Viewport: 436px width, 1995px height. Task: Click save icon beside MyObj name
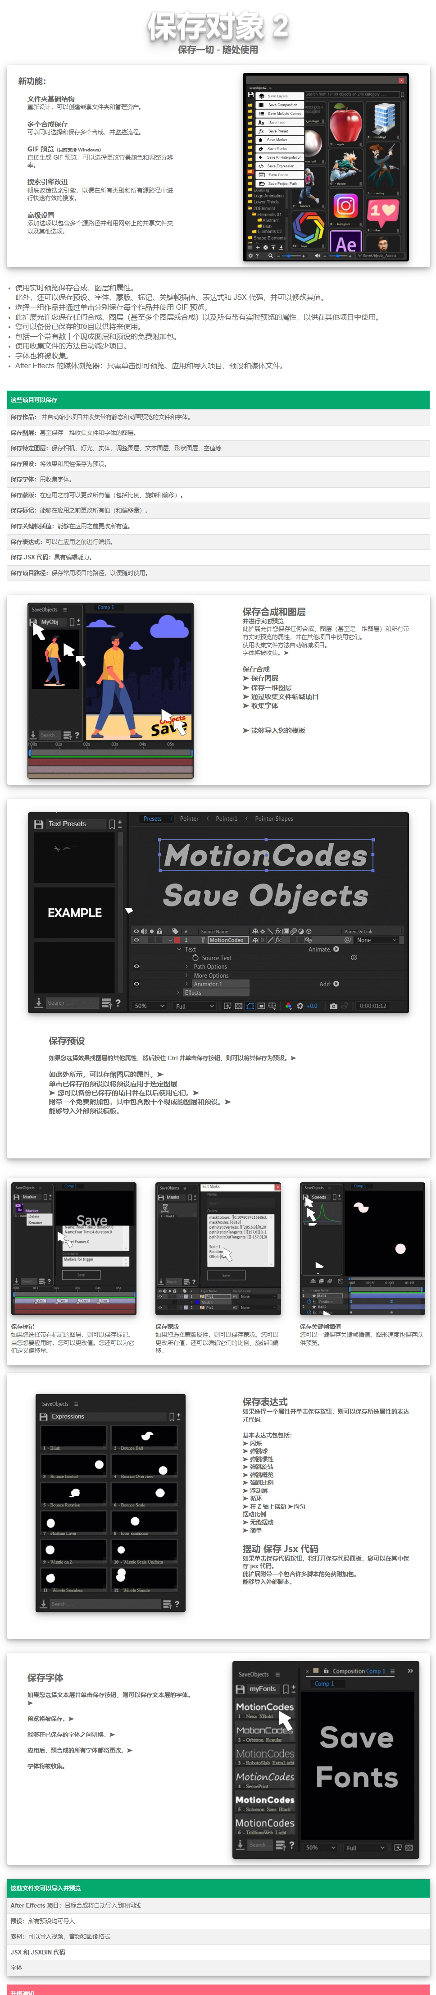pos(34,622)
